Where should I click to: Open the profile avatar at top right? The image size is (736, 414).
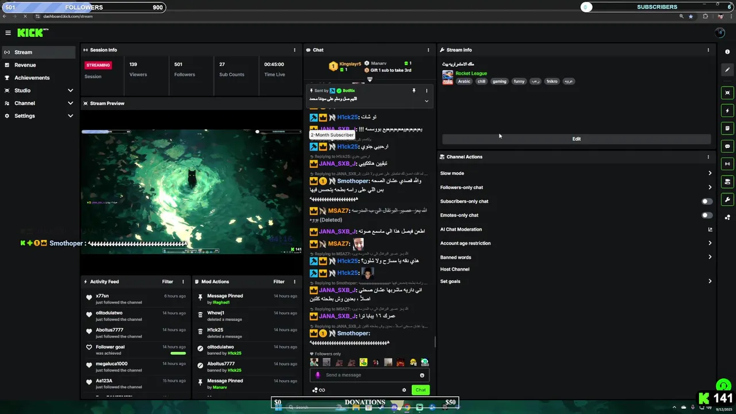(x=720, y=33)
